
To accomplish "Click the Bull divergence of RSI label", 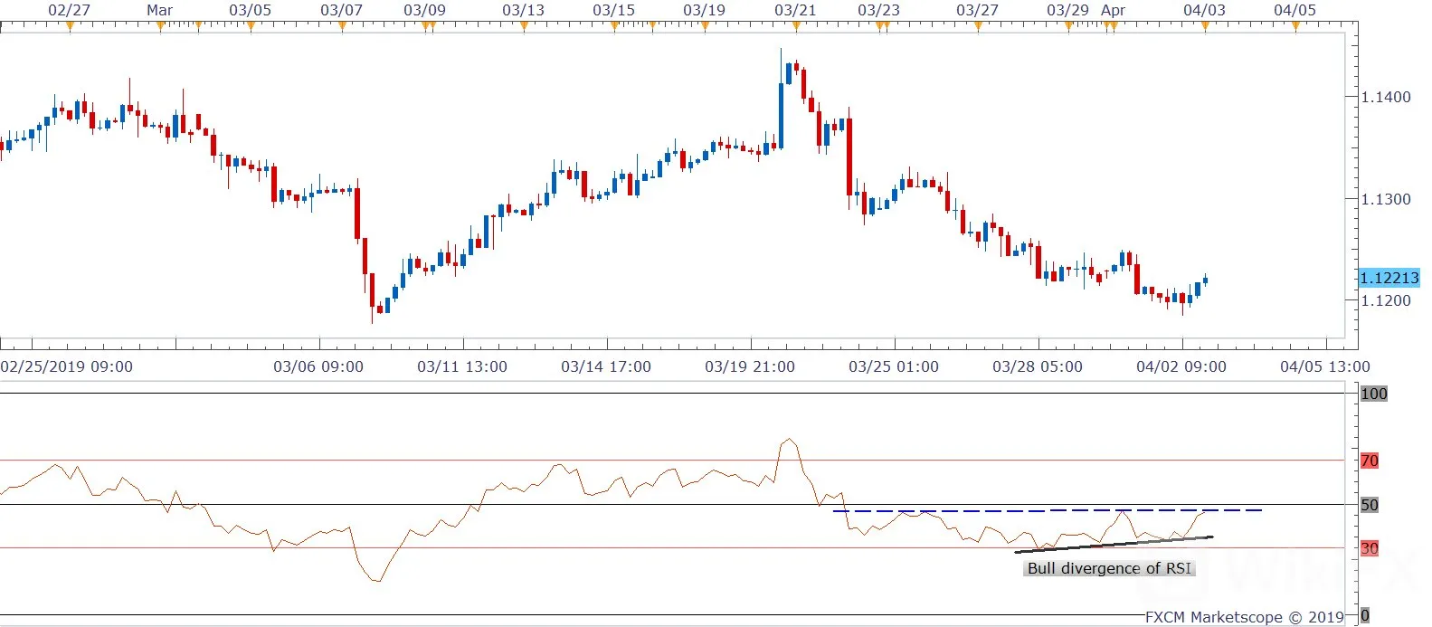I will point(1110,568).
